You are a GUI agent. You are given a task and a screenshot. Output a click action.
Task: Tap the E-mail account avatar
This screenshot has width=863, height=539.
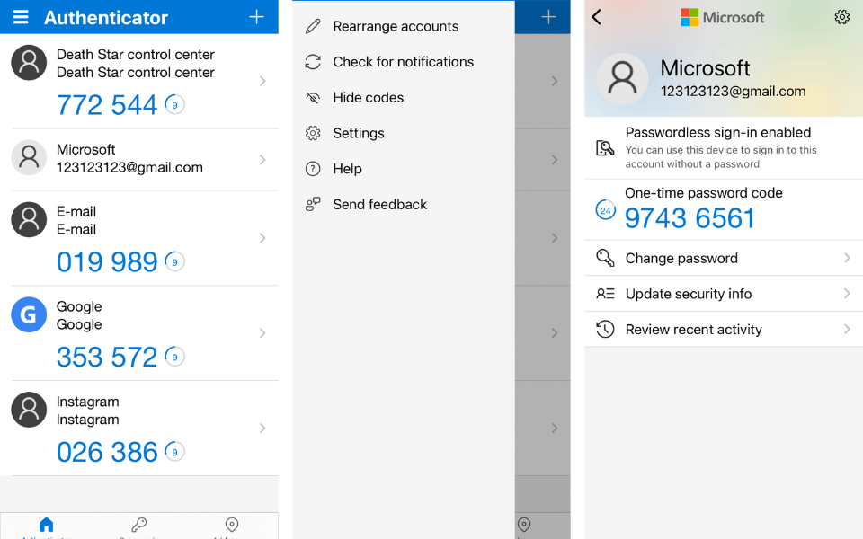[29, 219]
